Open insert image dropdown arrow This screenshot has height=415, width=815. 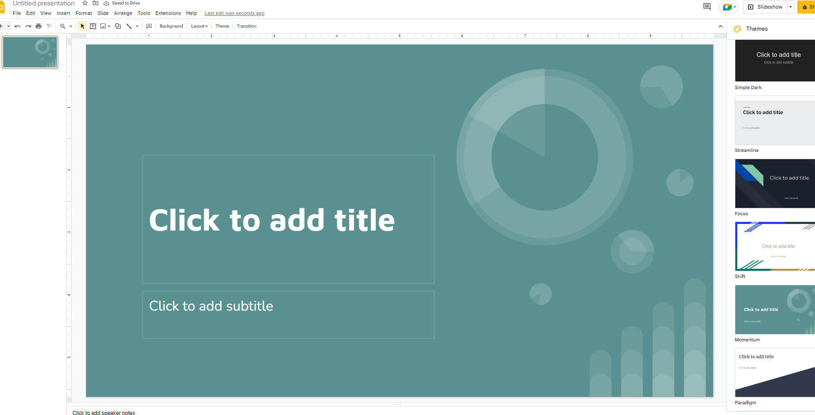[x=109, y=26]
